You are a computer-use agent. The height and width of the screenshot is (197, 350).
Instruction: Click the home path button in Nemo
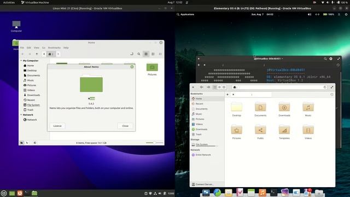pyautogui.click(x=51, y=54)
